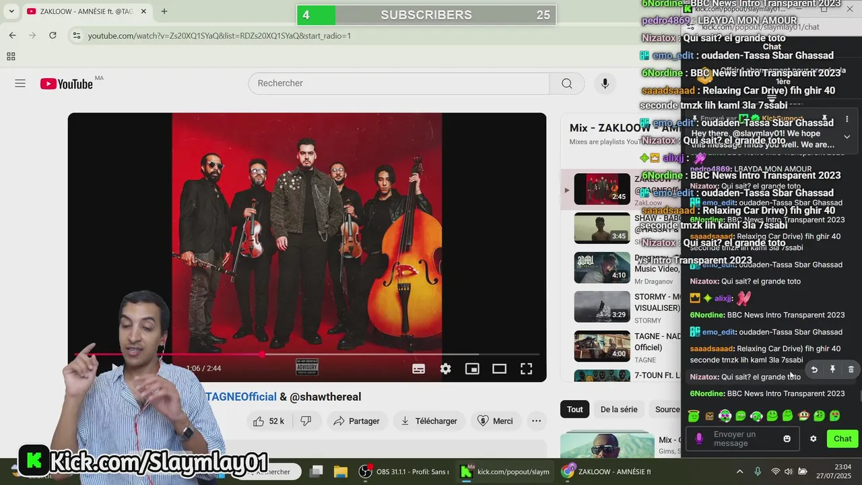Screen dimensions: 862x485
Task: Enter fullscreen on the video player
Action: tap(526, 368)
